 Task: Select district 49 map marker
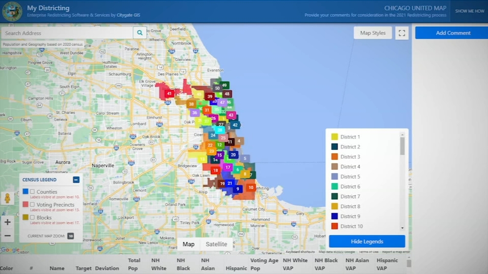pos(224,85)
